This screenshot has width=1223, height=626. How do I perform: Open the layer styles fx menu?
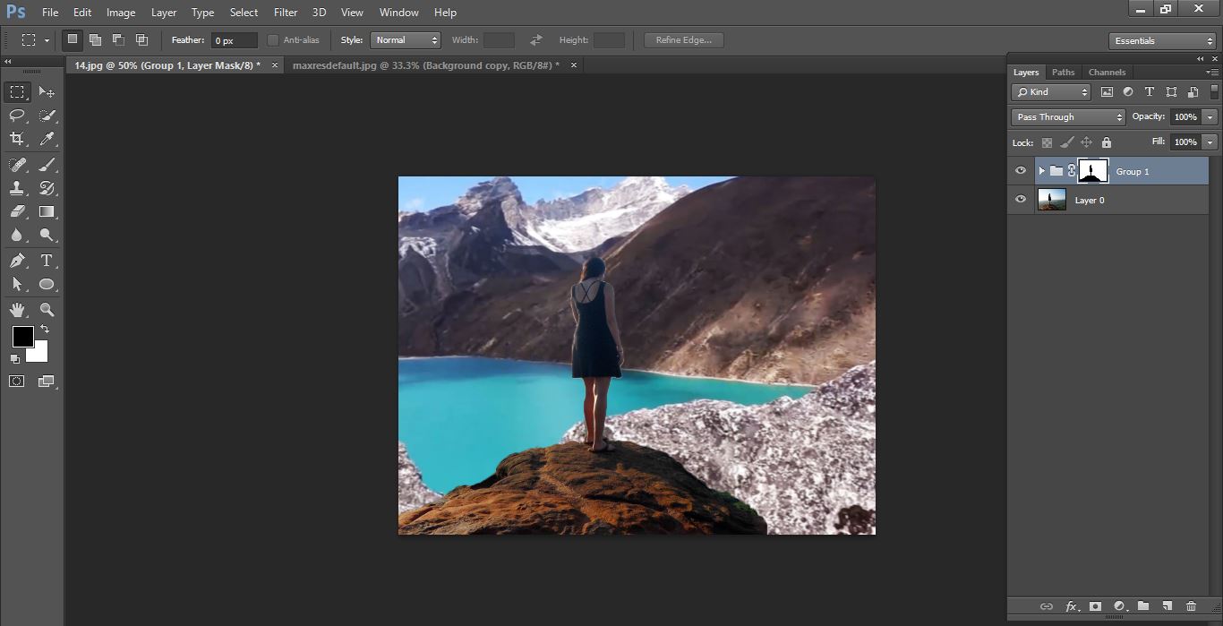tap(1072, 606)
